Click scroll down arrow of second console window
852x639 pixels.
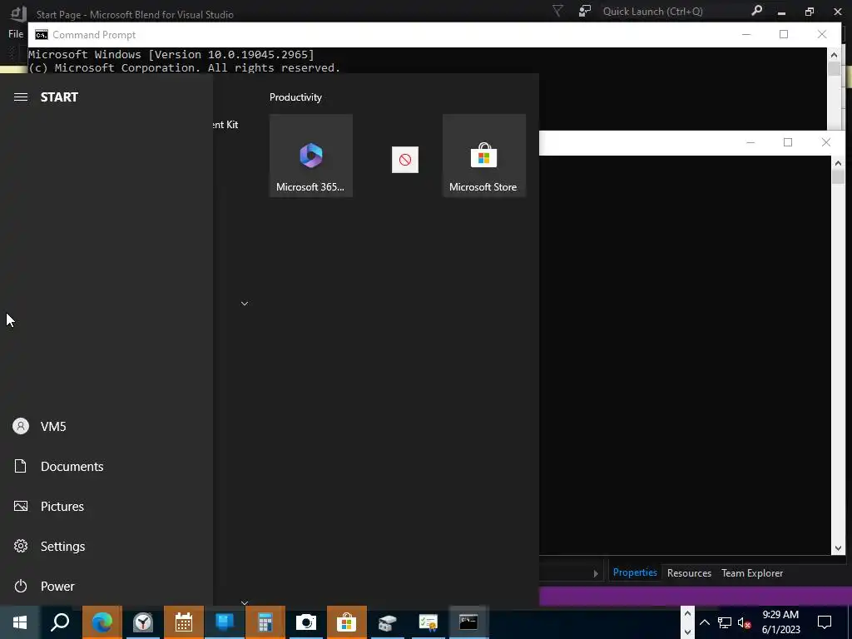(837, 548)
